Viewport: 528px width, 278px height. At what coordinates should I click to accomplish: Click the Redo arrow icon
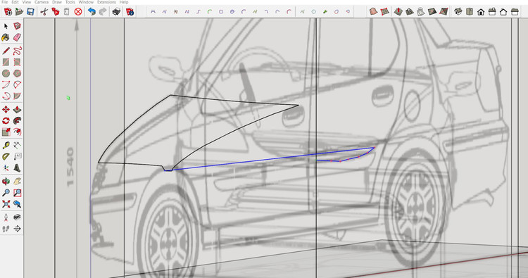click(103, 12)
